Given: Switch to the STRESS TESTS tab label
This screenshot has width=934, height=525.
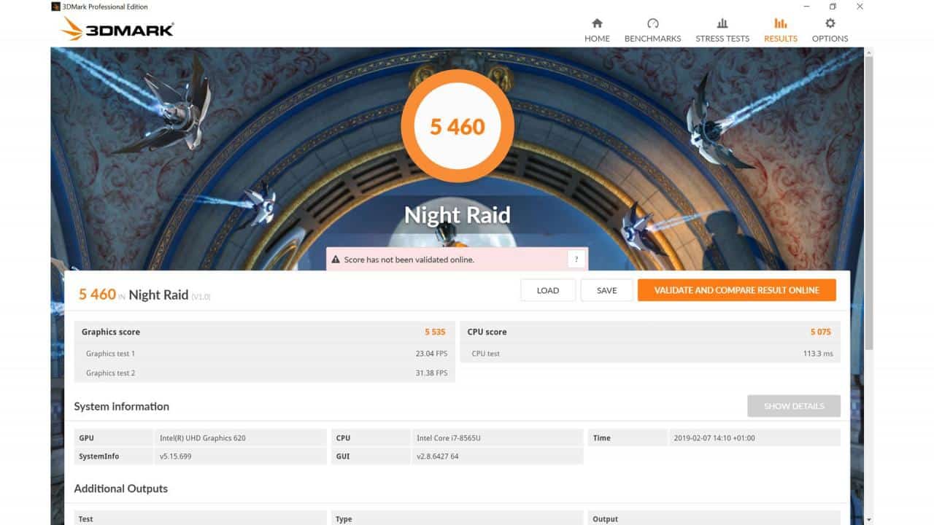Looking at the screenshot, I should (722, 39).
